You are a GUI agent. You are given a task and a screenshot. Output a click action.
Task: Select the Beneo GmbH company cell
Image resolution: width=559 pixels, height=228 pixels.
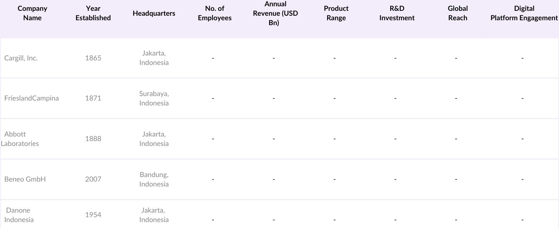click(25, 179)
